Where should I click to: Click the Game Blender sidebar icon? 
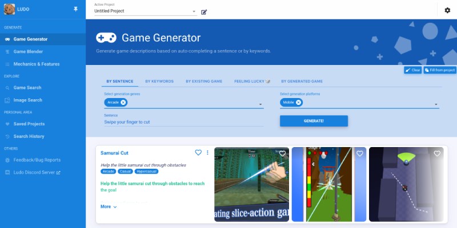[7, 52]
